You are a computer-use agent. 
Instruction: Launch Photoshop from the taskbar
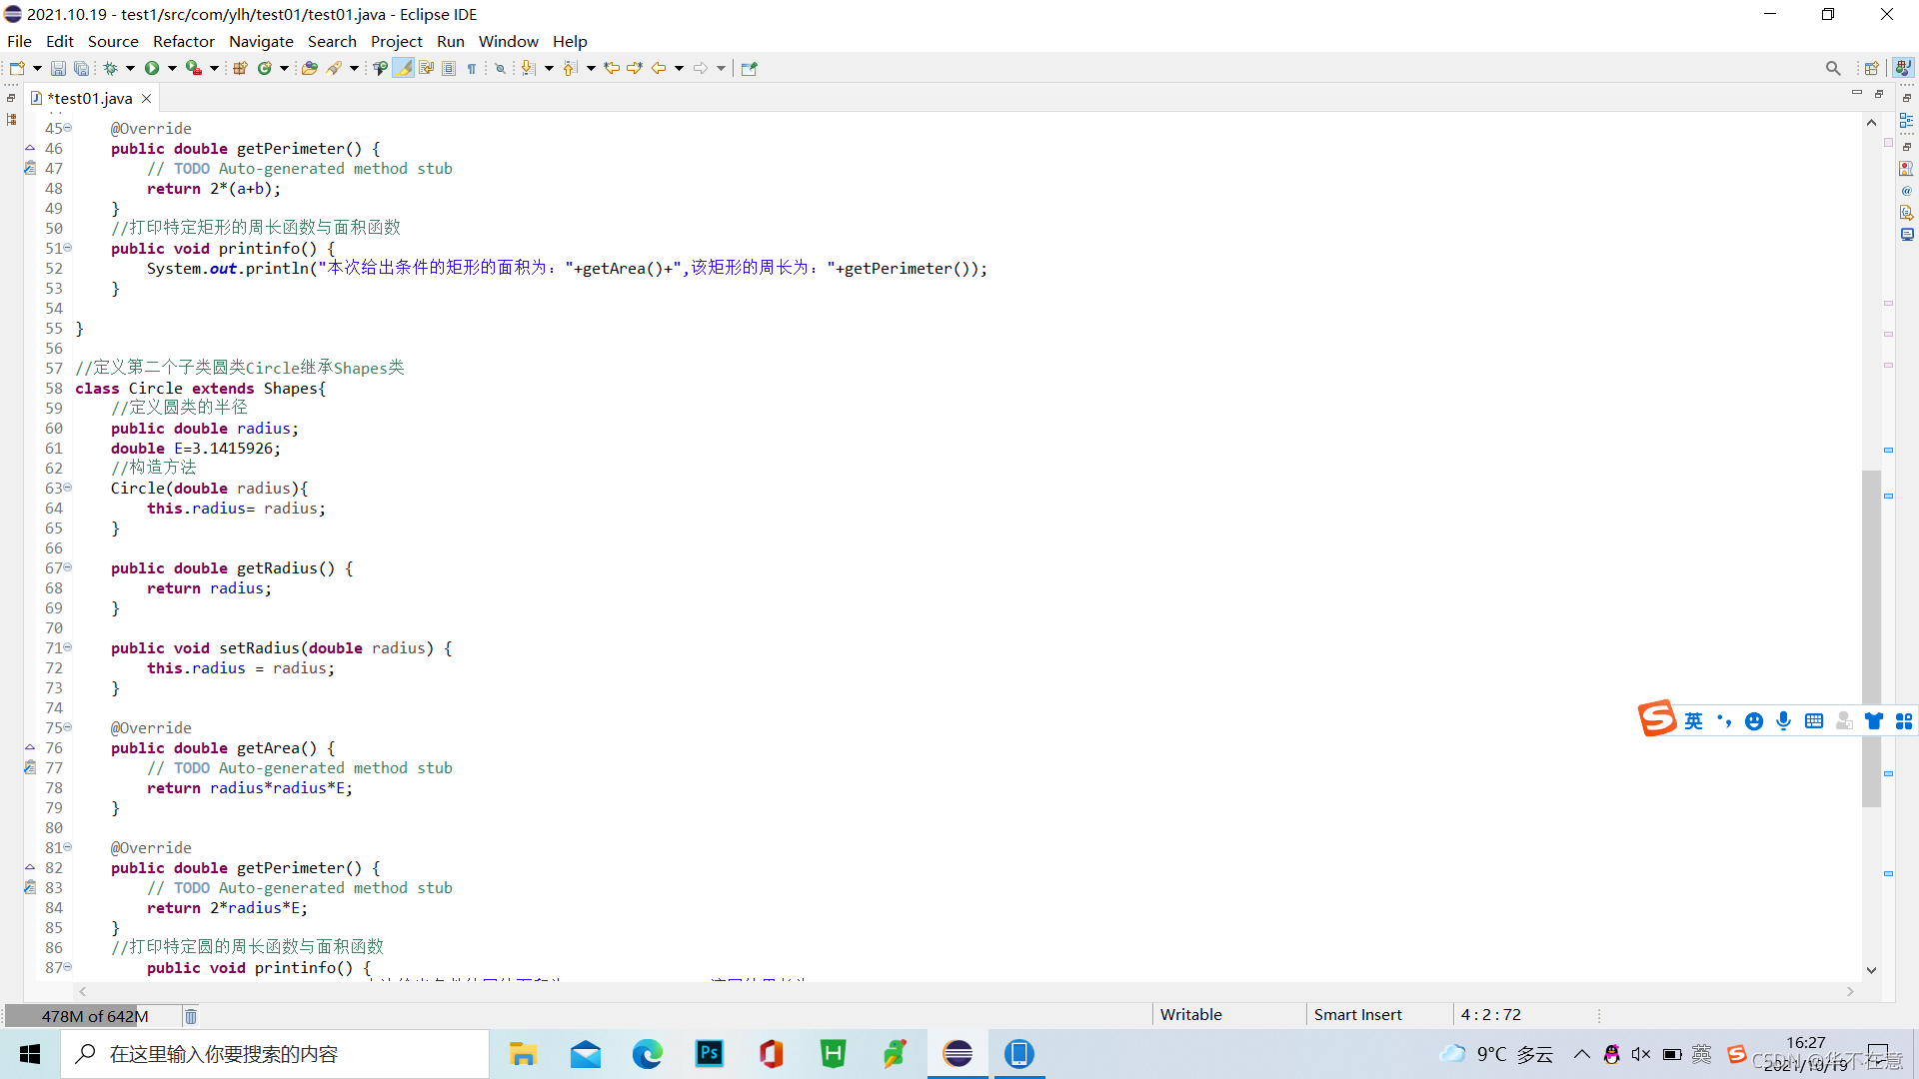point(710,1054)
